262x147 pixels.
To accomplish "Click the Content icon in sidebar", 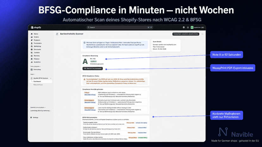I will pyautogui.click(x=32, y=52).
